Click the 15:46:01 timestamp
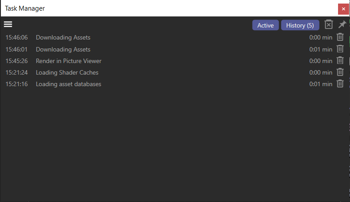 point(16,49)
